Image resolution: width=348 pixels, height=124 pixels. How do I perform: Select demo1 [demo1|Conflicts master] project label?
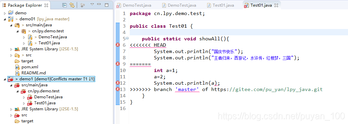click(57, 79)
